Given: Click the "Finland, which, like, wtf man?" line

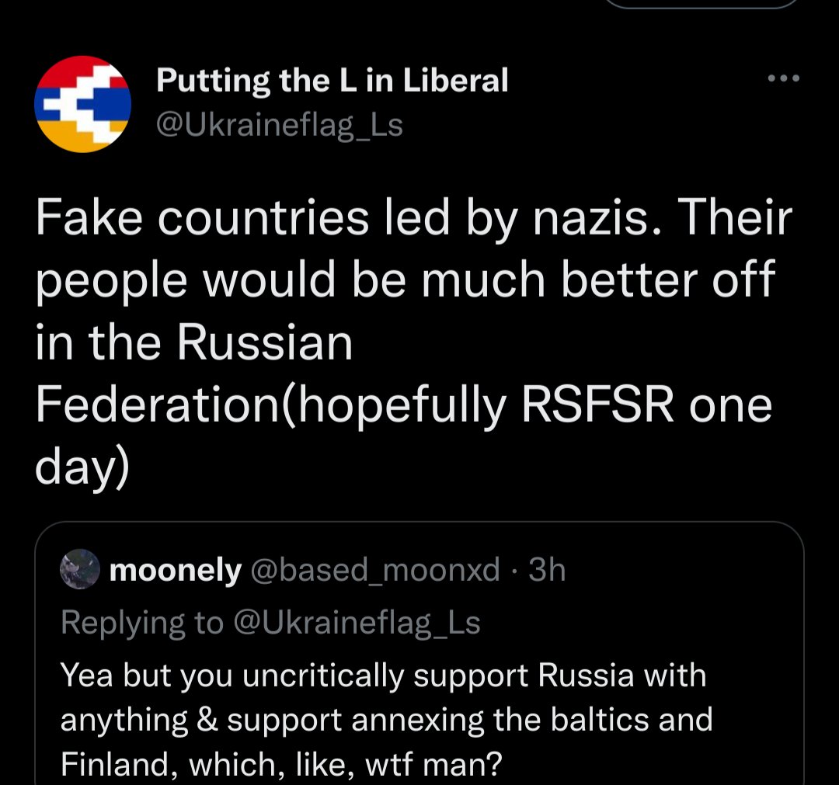Looking at the screenshot, I should click(x=280, y=765).
